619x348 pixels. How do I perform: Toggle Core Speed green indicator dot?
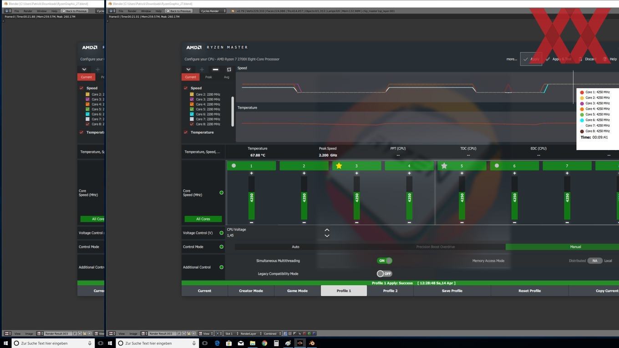click(222, 193)
